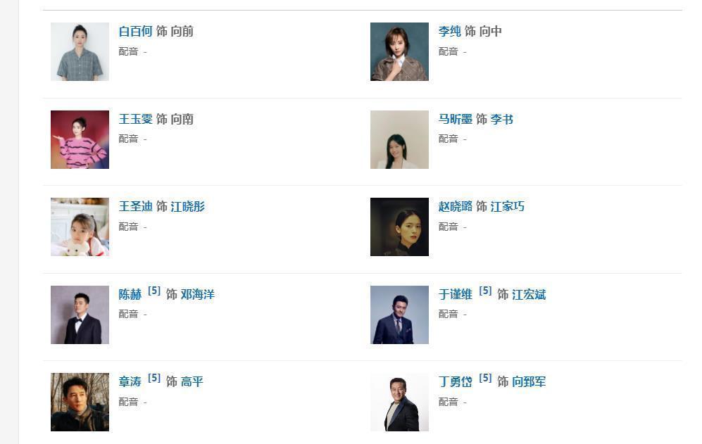The image size is (702, 444).
Task: Open character 邓海洋 link
Action: 197,295
